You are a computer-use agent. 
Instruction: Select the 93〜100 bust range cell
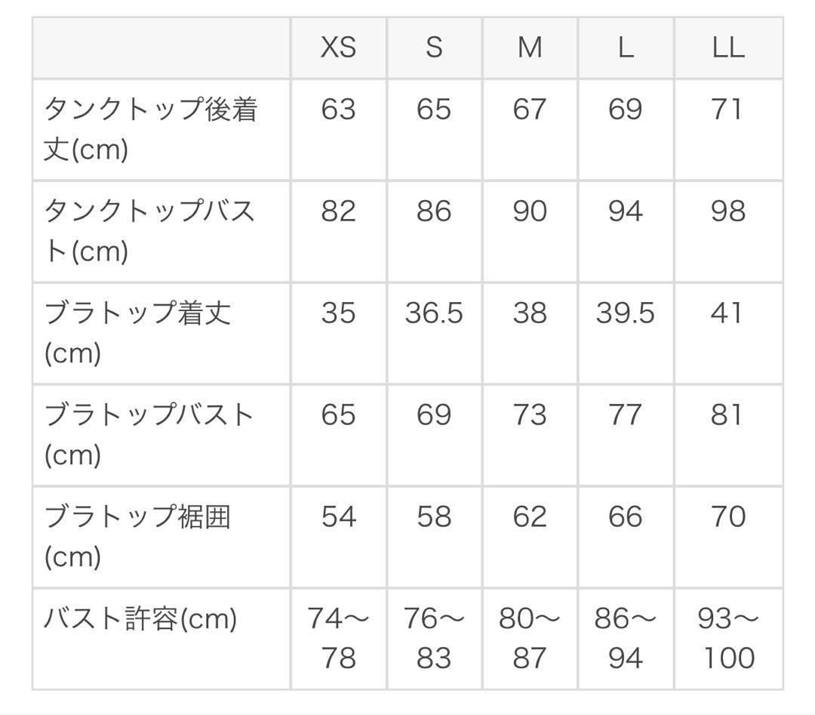point(727,638)
